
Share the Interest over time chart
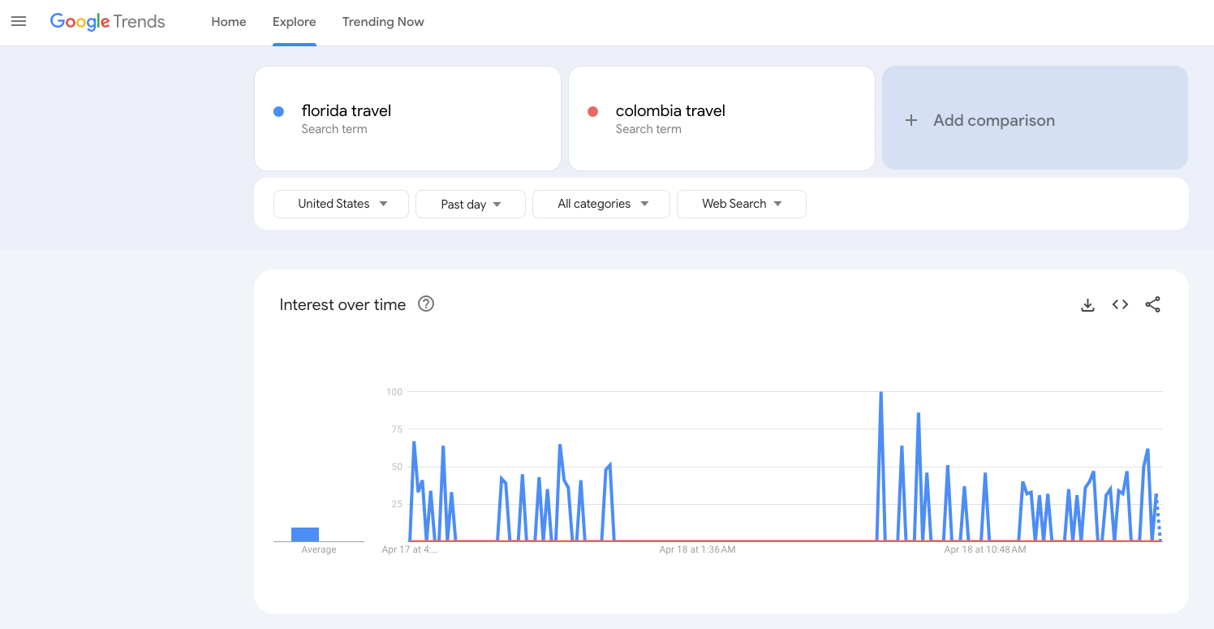(1152, 304)
